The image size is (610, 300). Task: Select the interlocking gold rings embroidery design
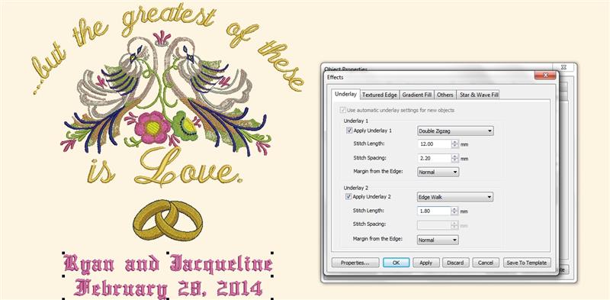point(168,220)
